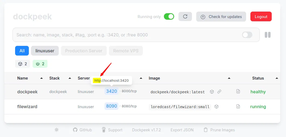Click the total containers count badge

coord(22,64)
